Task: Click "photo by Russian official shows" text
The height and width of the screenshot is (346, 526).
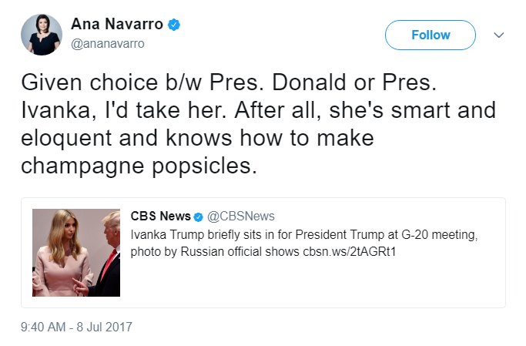Action: (212, 252)
